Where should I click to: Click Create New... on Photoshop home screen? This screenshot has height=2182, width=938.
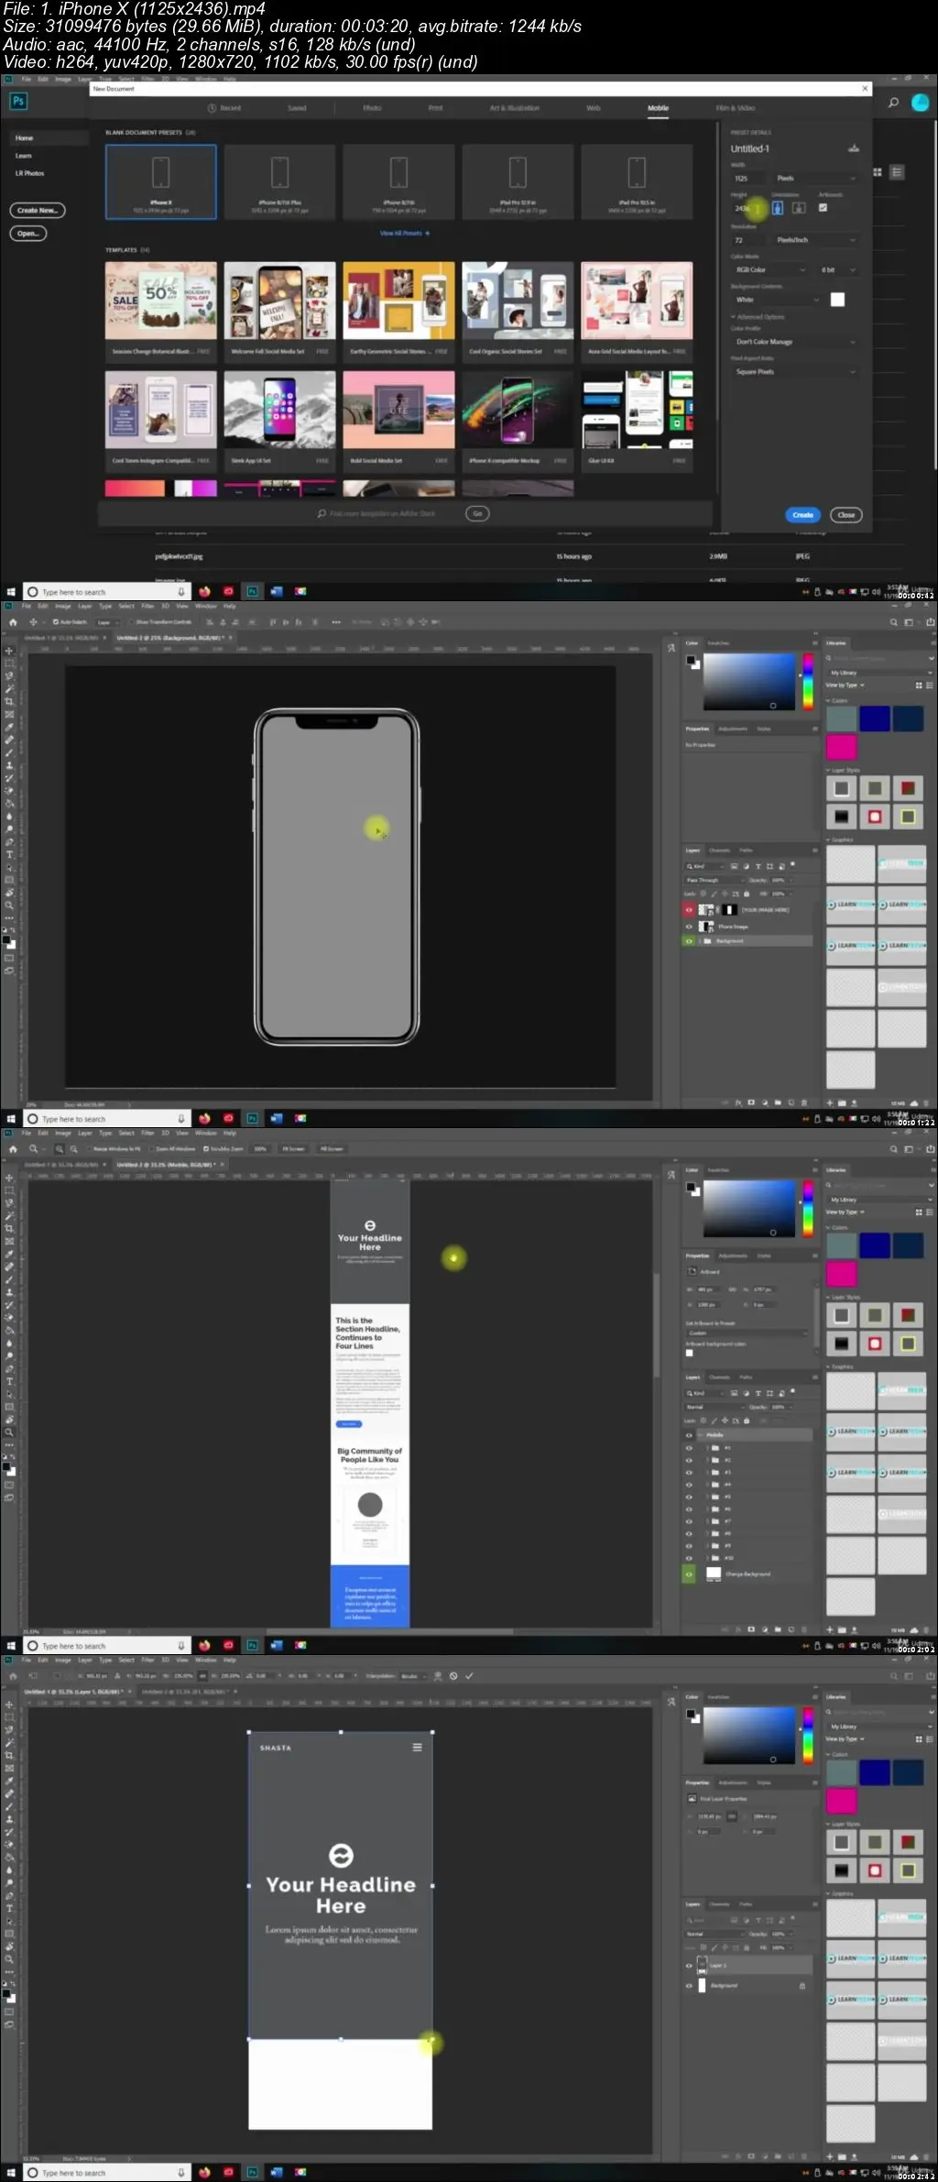[x=38, y=210]
